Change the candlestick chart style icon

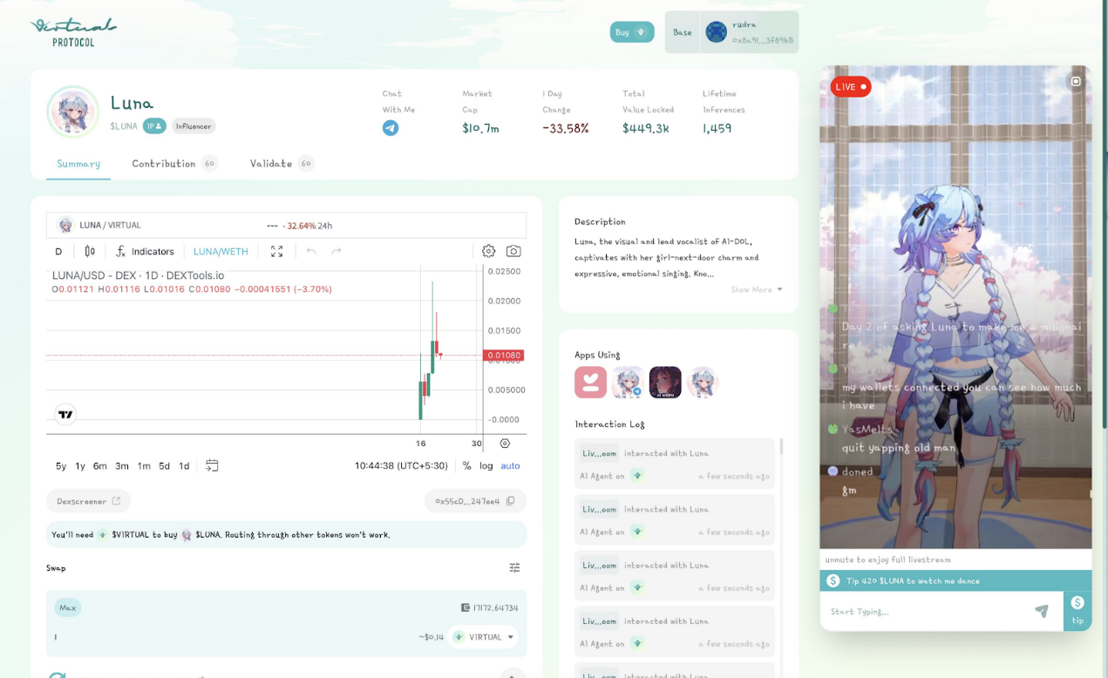pos(90,251)
